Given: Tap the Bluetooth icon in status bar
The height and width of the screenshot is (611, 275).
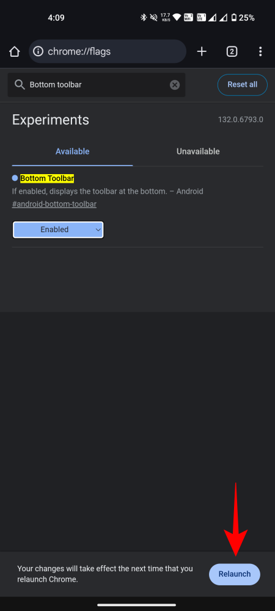Looking at the screenshot, I should 144,18.
